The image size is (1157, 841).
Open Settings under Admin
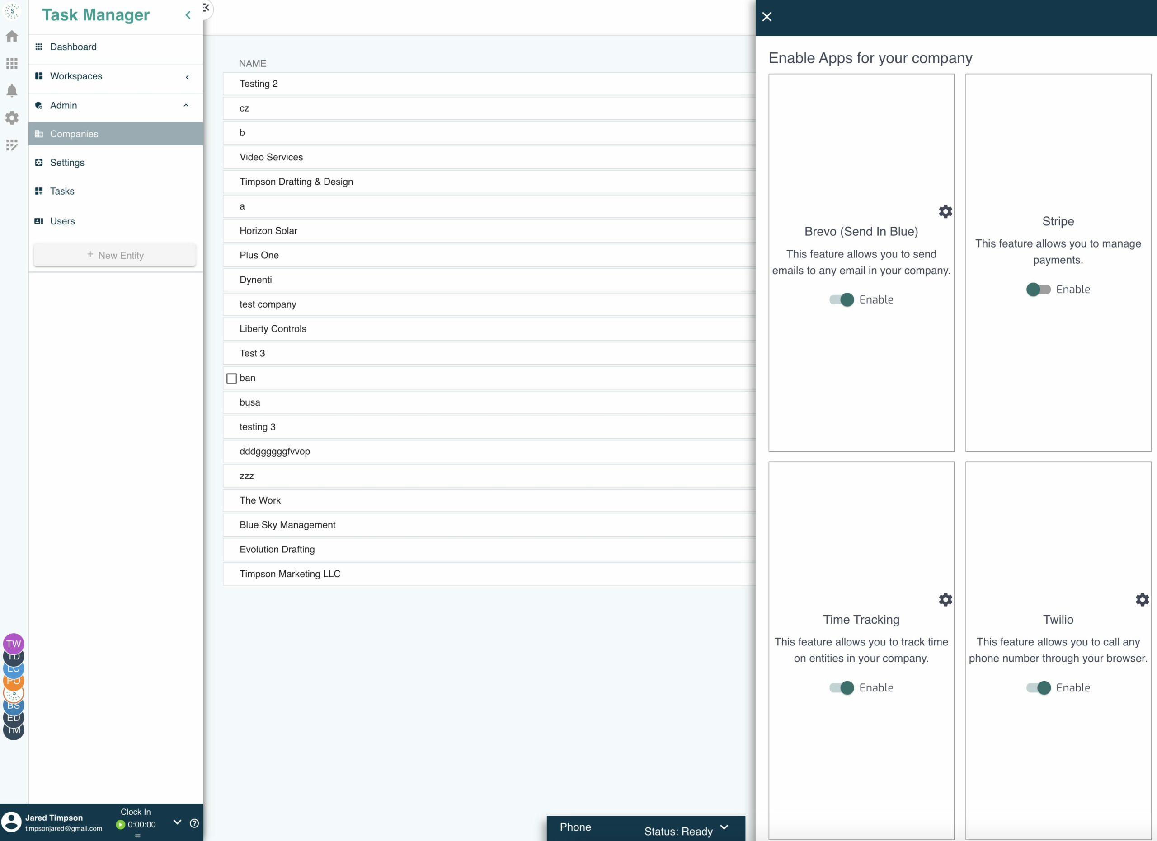(116, 163)
